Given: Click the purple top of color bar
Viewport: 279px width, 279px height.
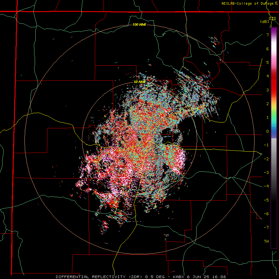Looking at the screenshot, I should click(x=274, y=30).
